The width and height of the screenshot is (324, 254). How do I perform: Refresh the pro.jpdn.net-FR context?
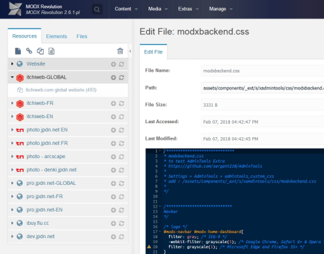point(121,197)
